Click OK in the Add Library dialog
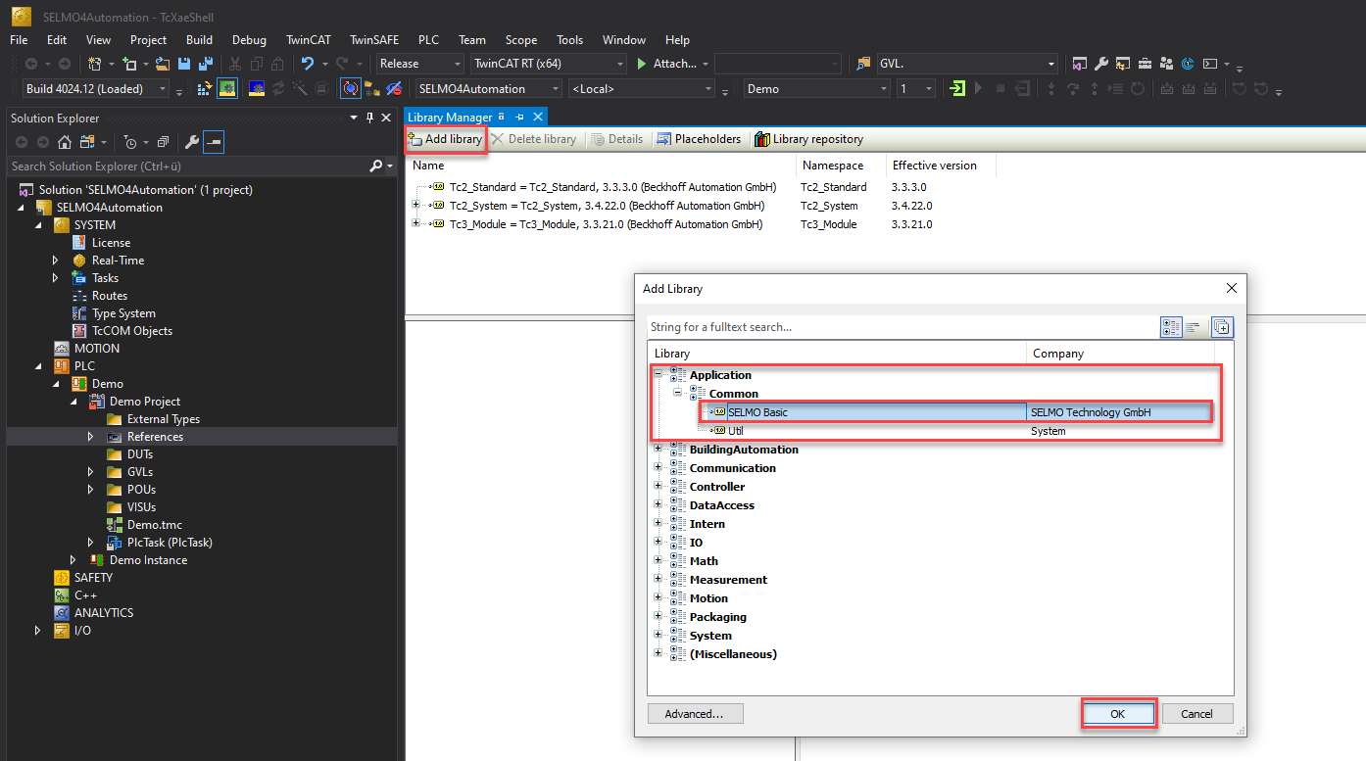The image size is (1366, 761). (x=1118, y=714)
